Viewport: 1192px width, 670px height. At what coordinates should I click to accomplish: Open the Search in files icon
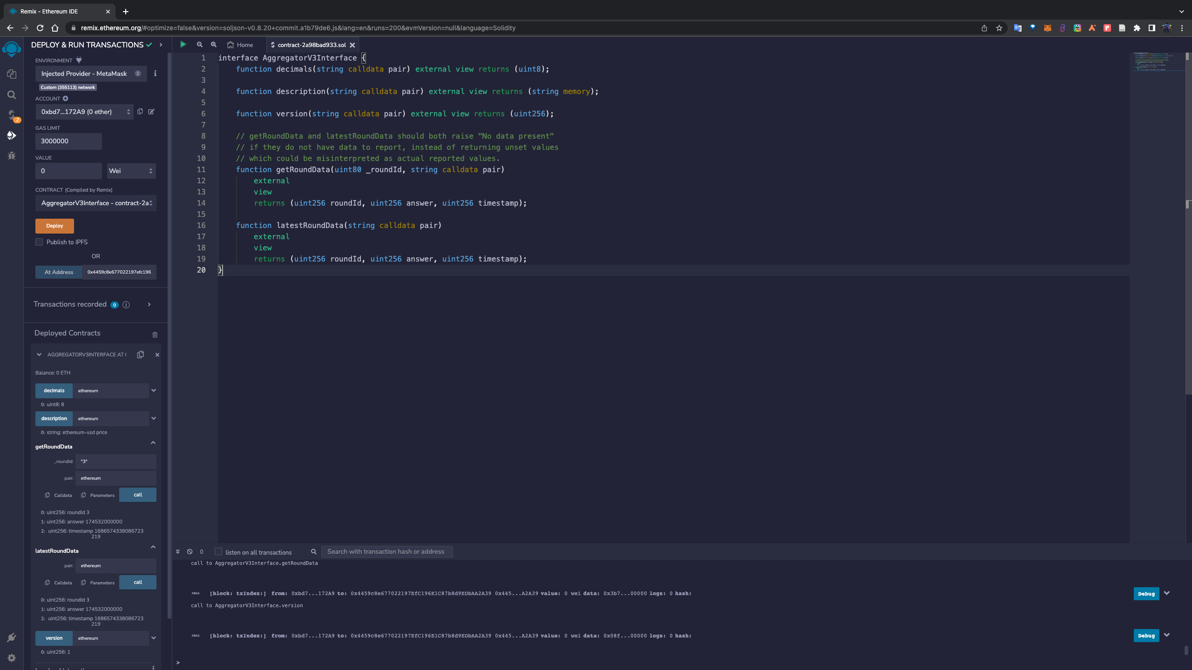pyautogui.click(x=12, y=95)
